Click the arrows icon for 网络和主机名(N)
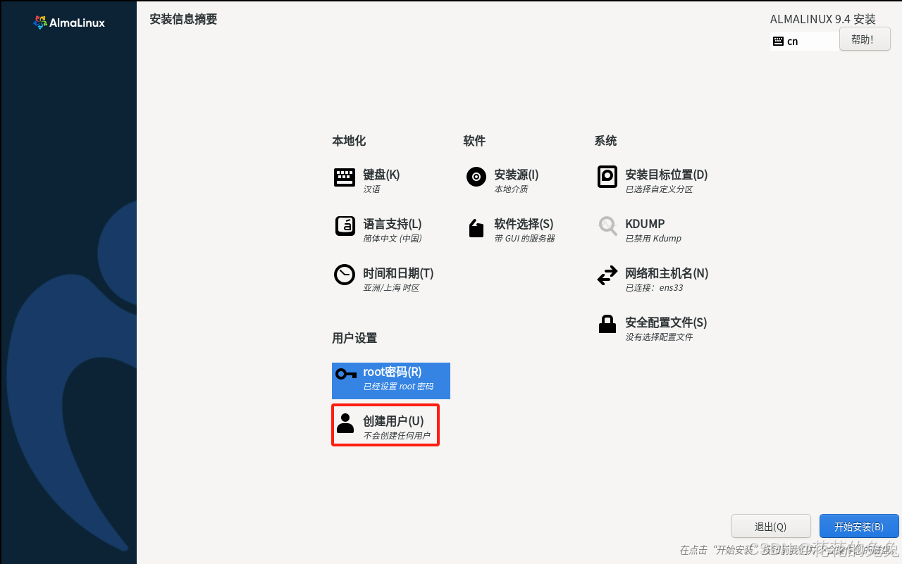This screenshot has height=564, width=902. coord(607,275)
